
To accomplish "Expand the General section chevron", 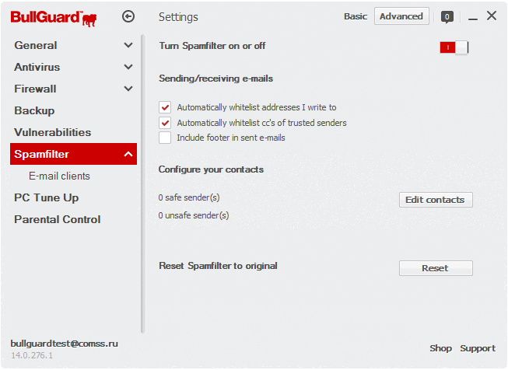I will [x=128, y=45].
